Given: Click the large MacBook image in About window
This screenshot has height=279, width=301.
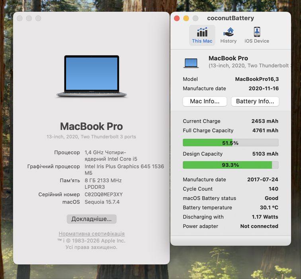Looking at the screenshot, I should tap(92, 76).
